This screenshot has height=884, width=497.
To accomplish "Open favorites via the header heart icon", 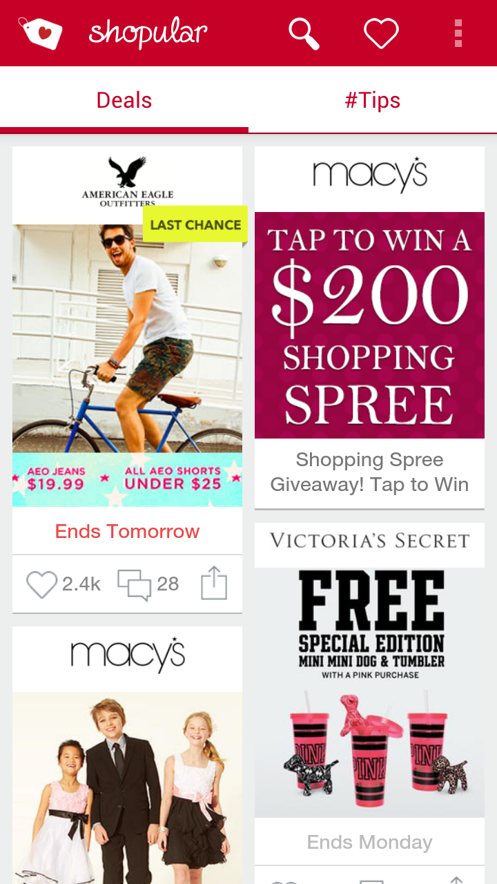I will click(382, 33).
